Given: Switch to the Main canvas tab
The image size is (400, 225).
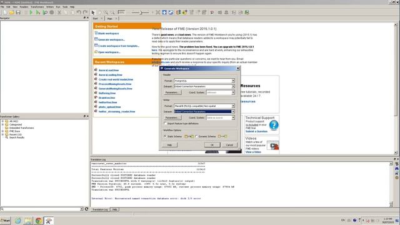Looking at the screenshot, I should click(110, 19).
